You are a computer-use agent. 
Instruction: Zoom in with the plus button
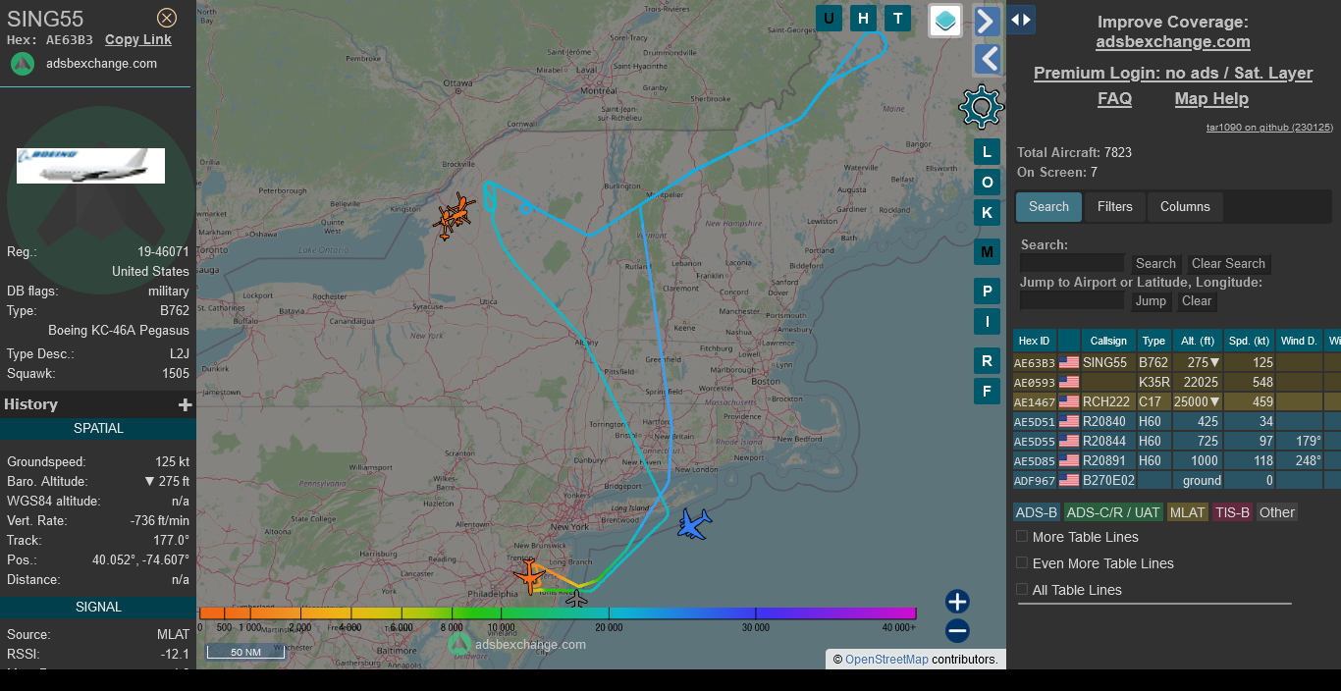click(x=958, y=602)
